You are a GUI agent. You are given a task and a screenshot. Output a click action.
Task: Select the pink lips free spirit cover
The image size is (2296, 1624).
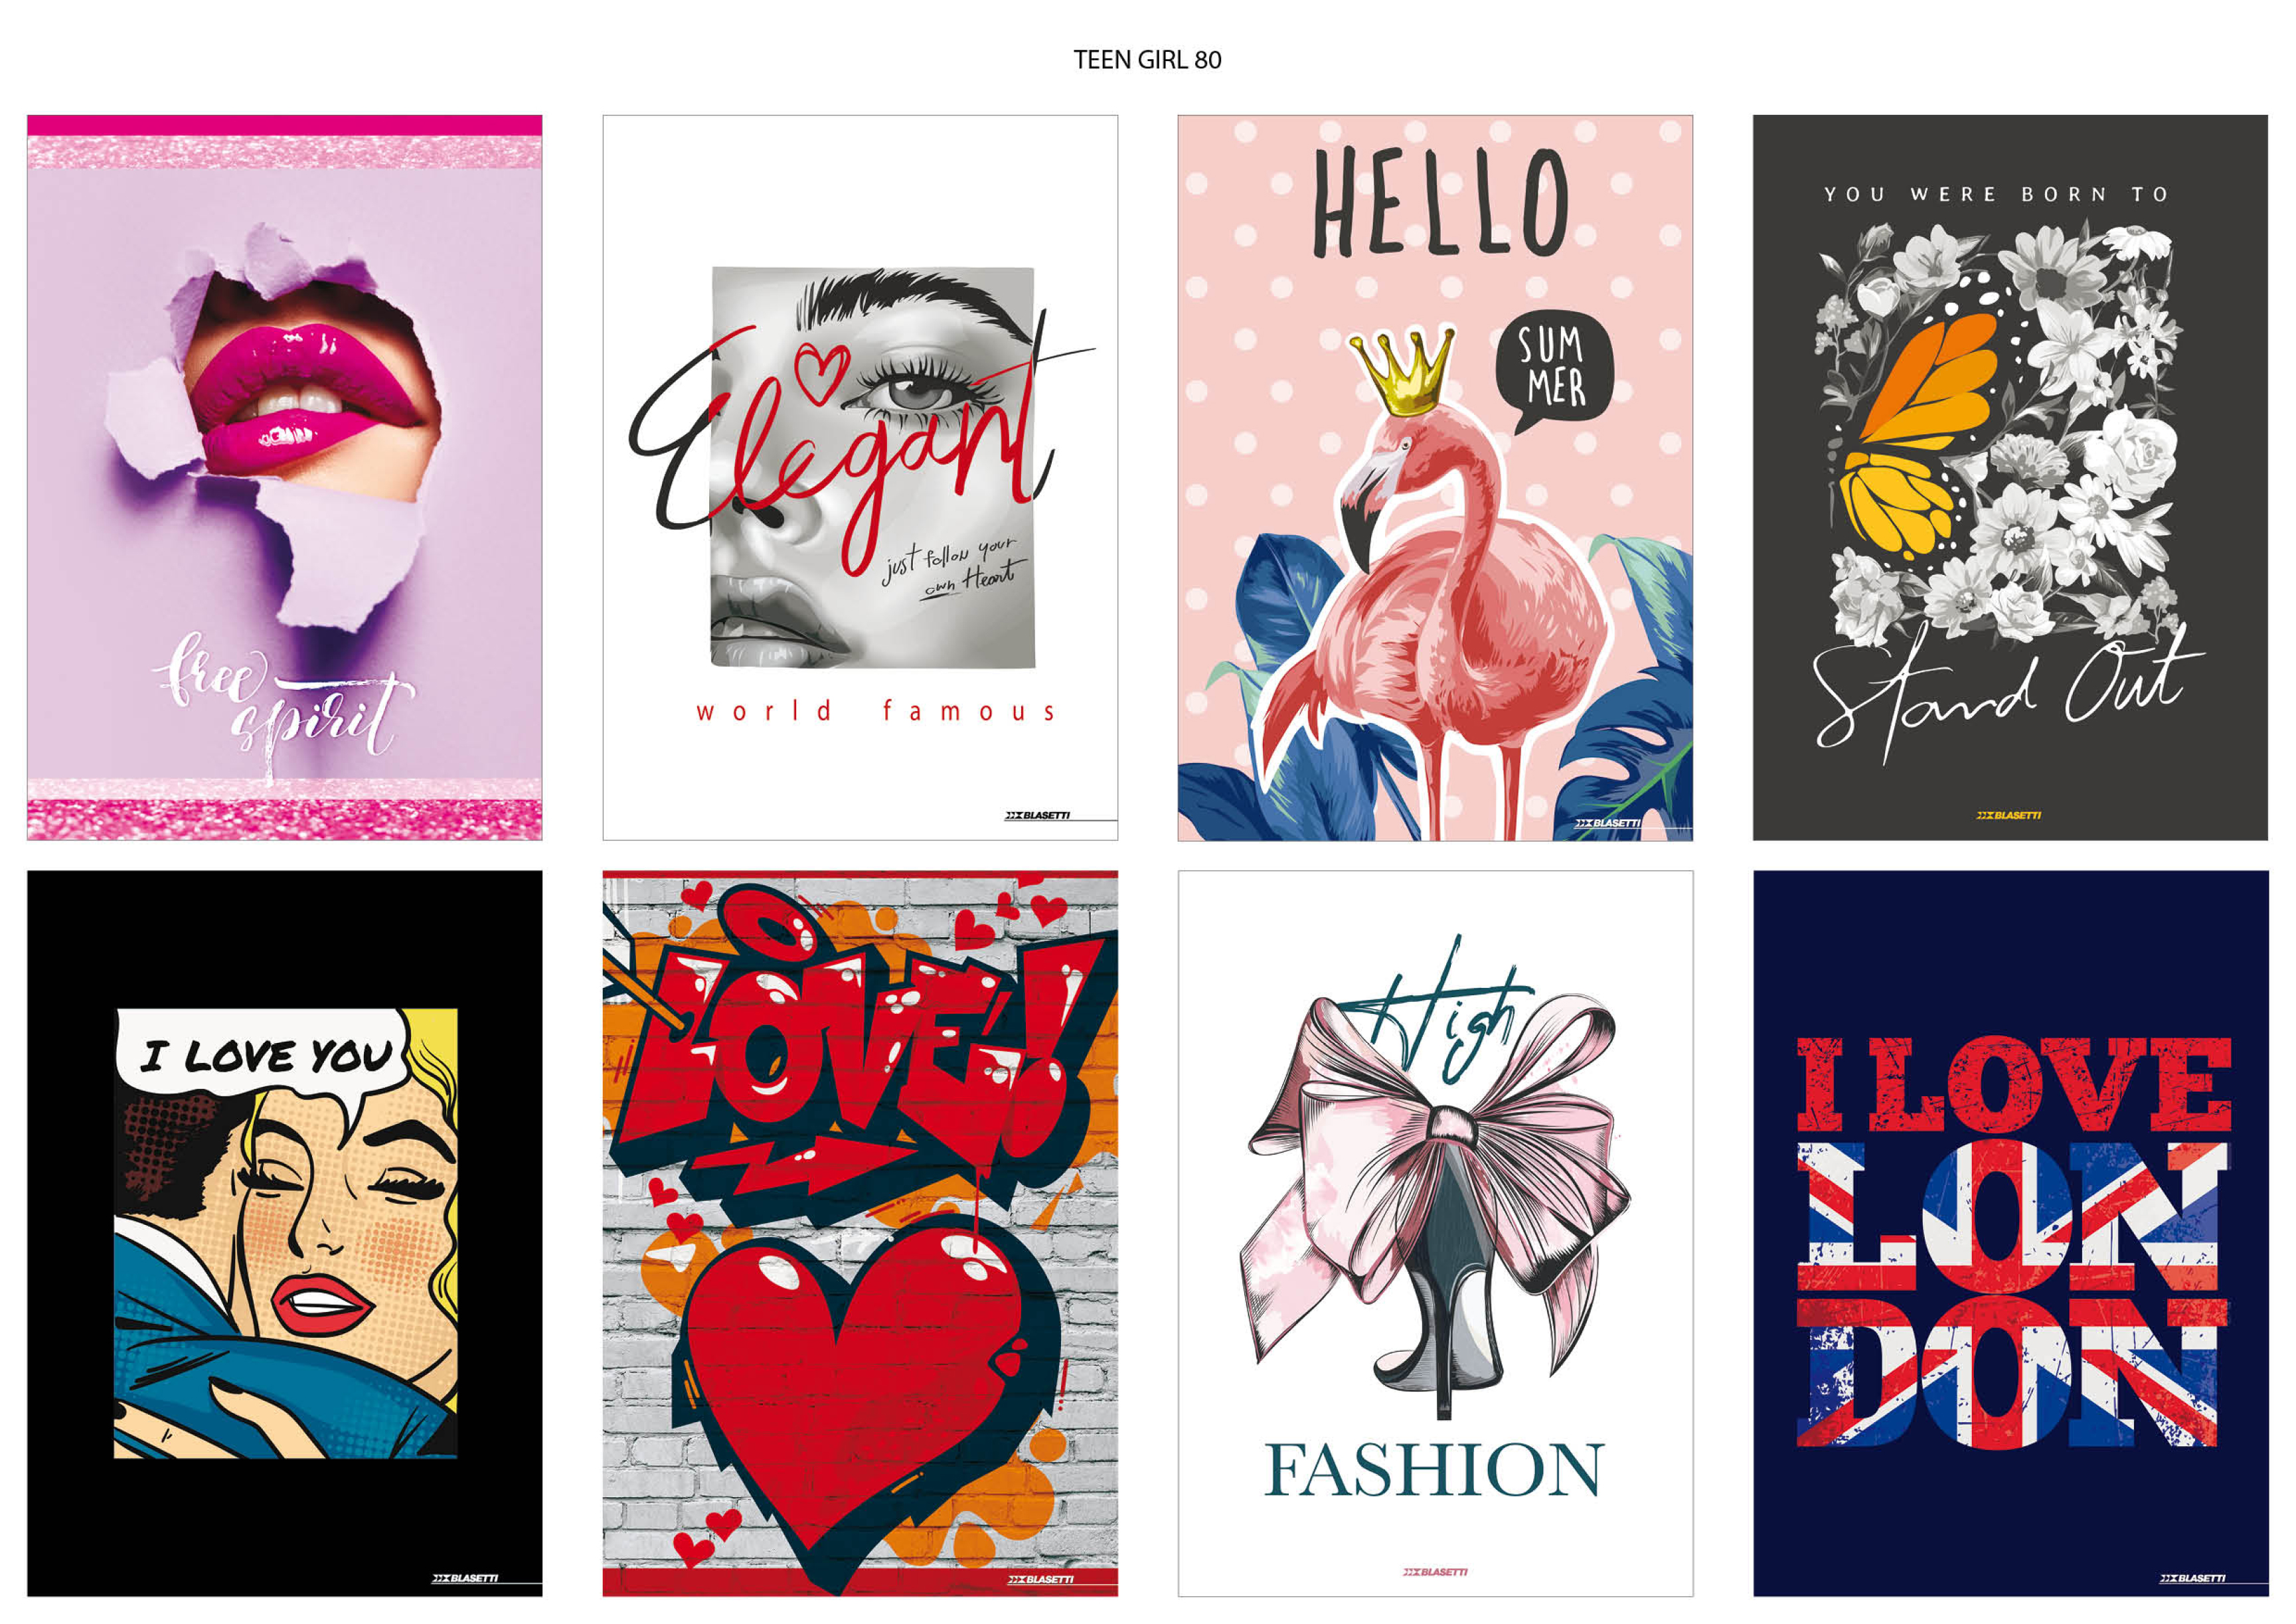click(x=285, y=477)
